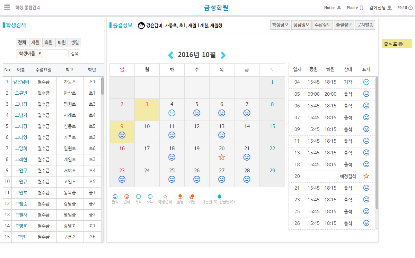Open the user profile icon beside 김혜진님
The image size is (415, 258).
(389, 8)
